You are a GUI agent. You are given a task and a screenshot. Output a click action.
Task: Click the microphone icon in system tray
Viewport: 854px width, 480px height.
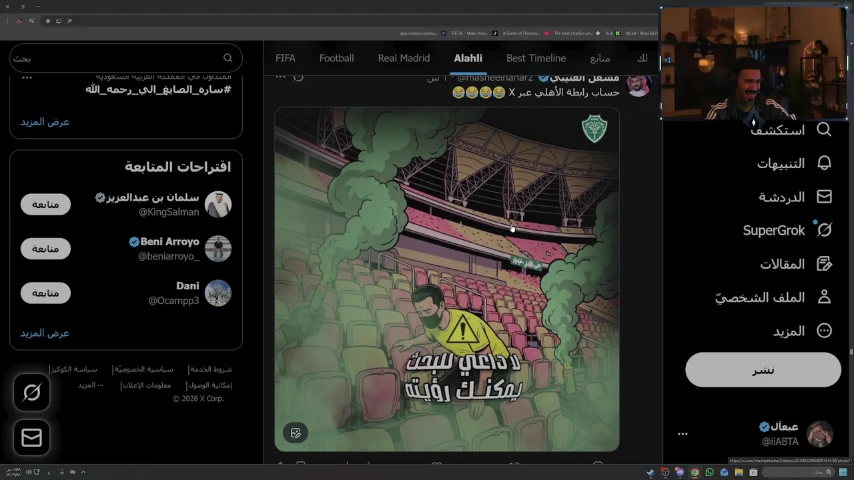pos(61,472)
